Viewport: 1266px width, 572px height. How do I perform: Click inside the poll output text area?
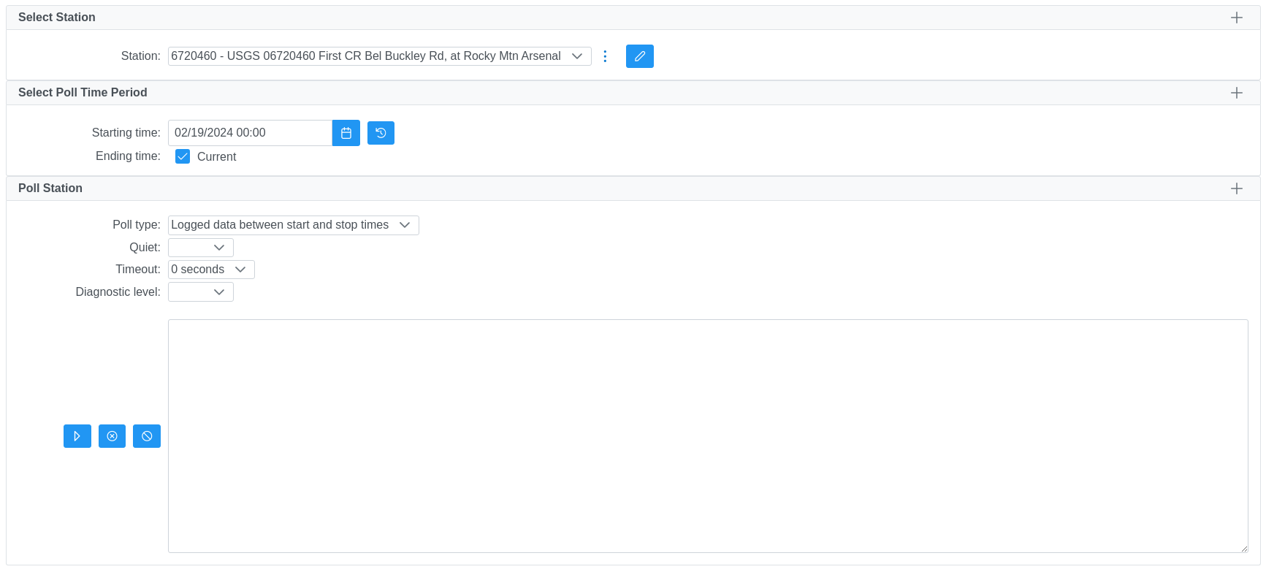pyautogui.click(x=707, y=435)
